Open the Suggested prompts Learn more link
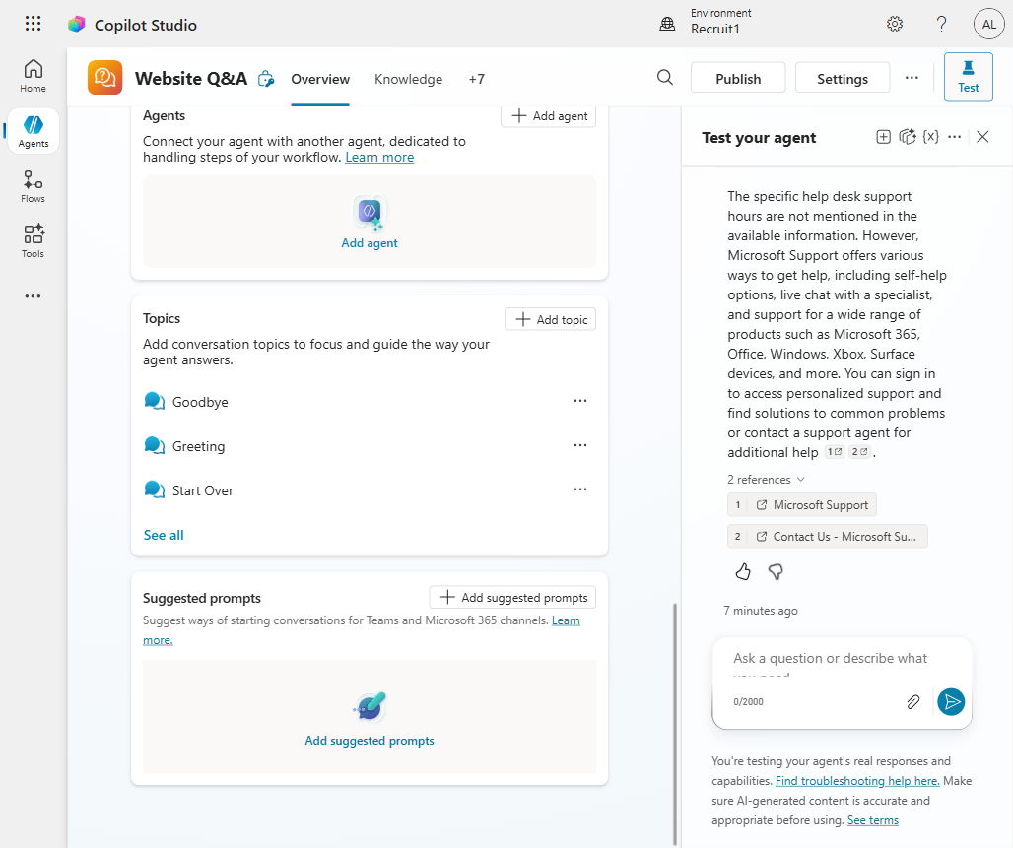Image resolution: width=1013 pixels, height=848 pixels. [x=566, y=620]
